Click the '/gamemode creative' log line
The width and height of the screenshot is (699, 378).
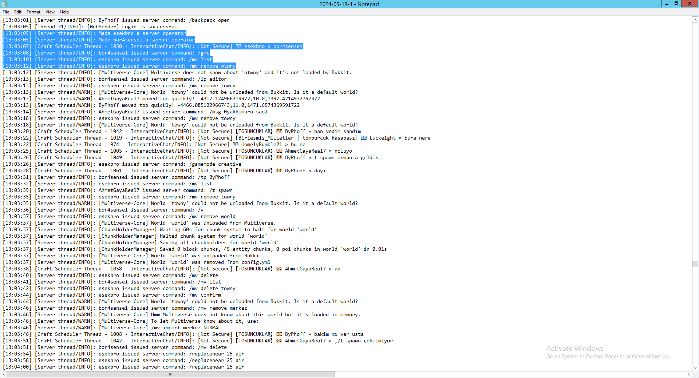pos(122,164)
